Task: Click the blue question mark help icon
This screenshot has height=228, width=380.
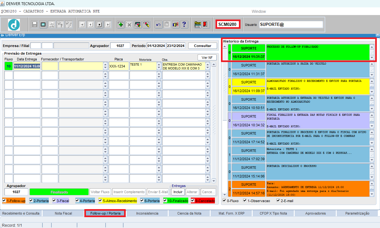Action: pyautogui.click(x=184, y=24)
